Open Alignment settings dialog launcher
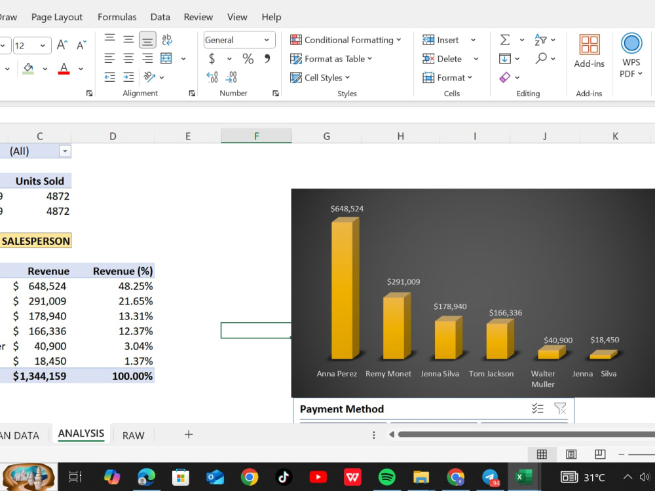The height and width of the screenshot is (491, 655). coord(192,94)
